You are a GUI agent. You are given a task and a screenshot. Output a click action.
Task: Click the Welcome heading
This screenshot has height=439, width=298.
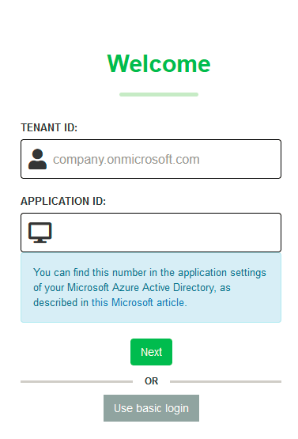[x=159, y=64]
